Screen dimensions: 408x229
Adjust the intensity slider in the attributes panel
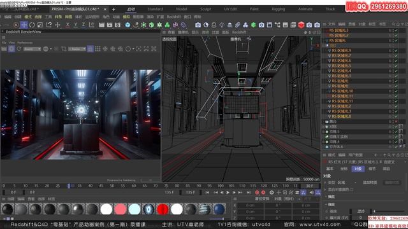(390, 211)
